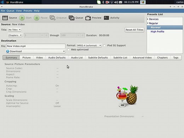The image size is (184, 138).
Task: Switch to the Advanced Video tab
Action: 142,58
